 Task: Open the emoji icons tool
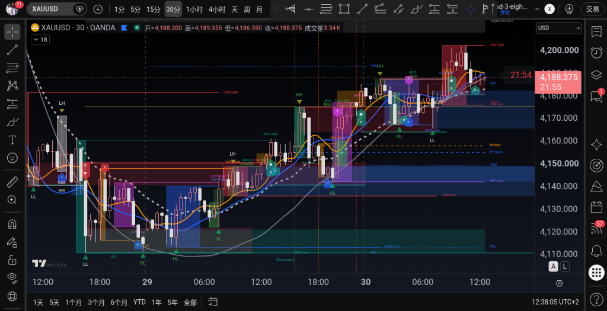click(x=12, y=158)
